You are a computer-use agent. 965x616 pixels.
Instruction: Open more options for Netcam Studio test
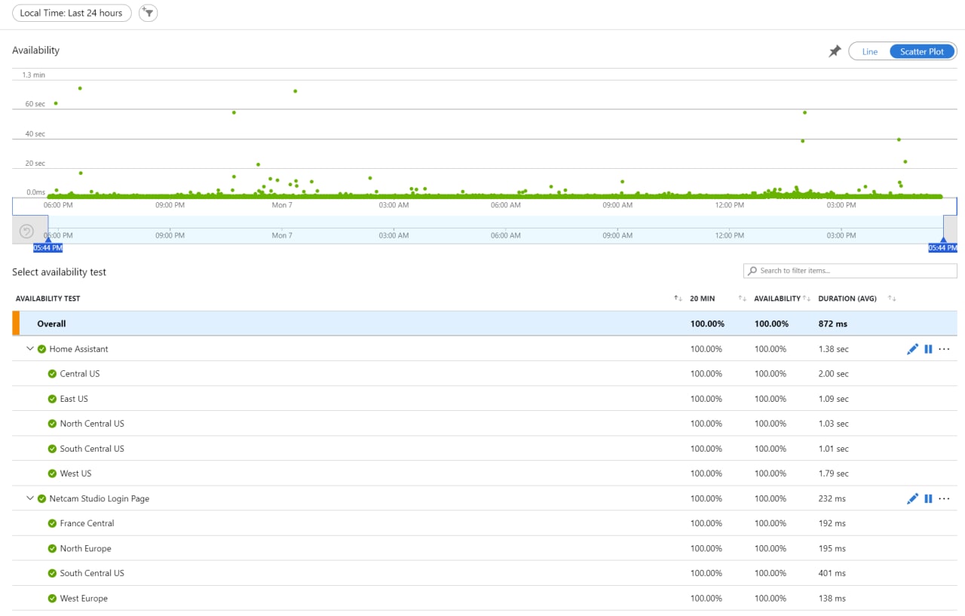pyautogui.click(x=944, y=498)
